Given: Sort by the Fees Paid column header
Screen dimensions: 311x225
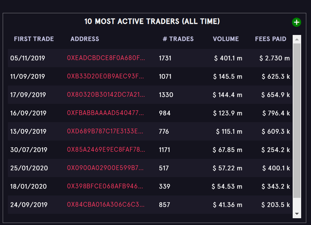Looking at the screenshot, I should (x=271, y=39).
